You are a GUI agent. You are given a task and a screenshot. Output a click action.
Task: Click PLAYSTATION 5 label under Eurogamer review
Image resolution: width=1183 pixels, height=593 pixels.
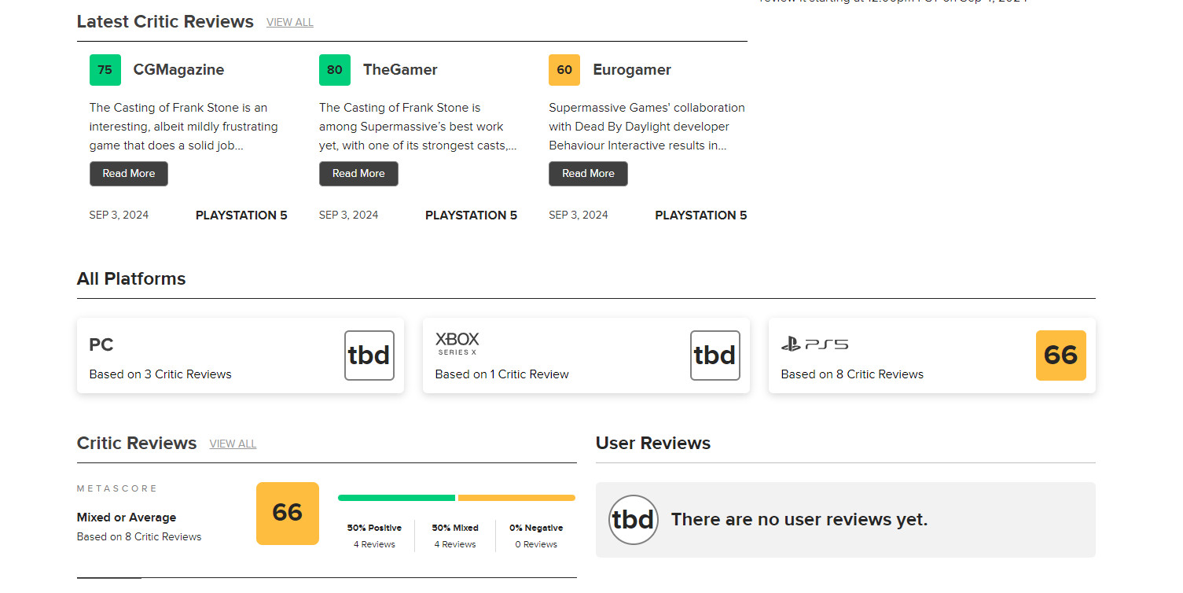(x=701, y=215)
